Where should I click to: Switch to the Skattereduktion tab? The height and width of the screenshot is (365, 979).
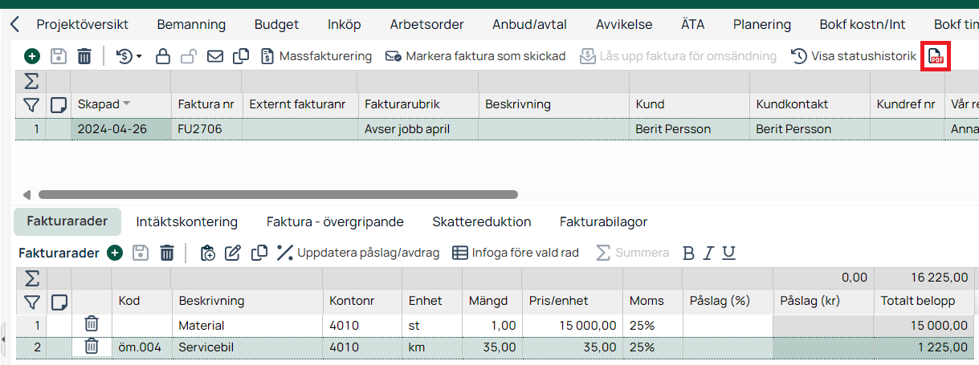coord(481,221)
